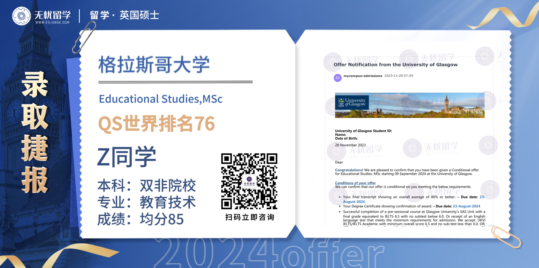Click the QS世界排名76 ranking text

coord(157,124)
